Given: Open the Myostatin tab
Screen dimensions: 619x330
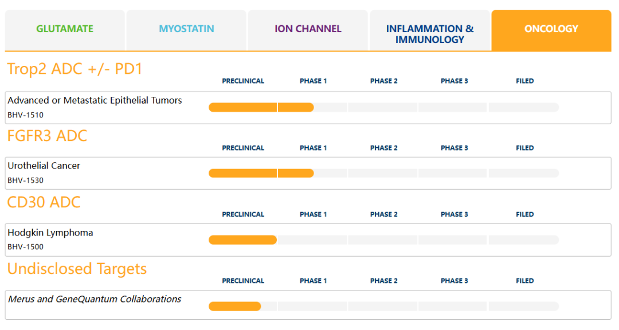Looking at the screenshot, I should (186, 29).
